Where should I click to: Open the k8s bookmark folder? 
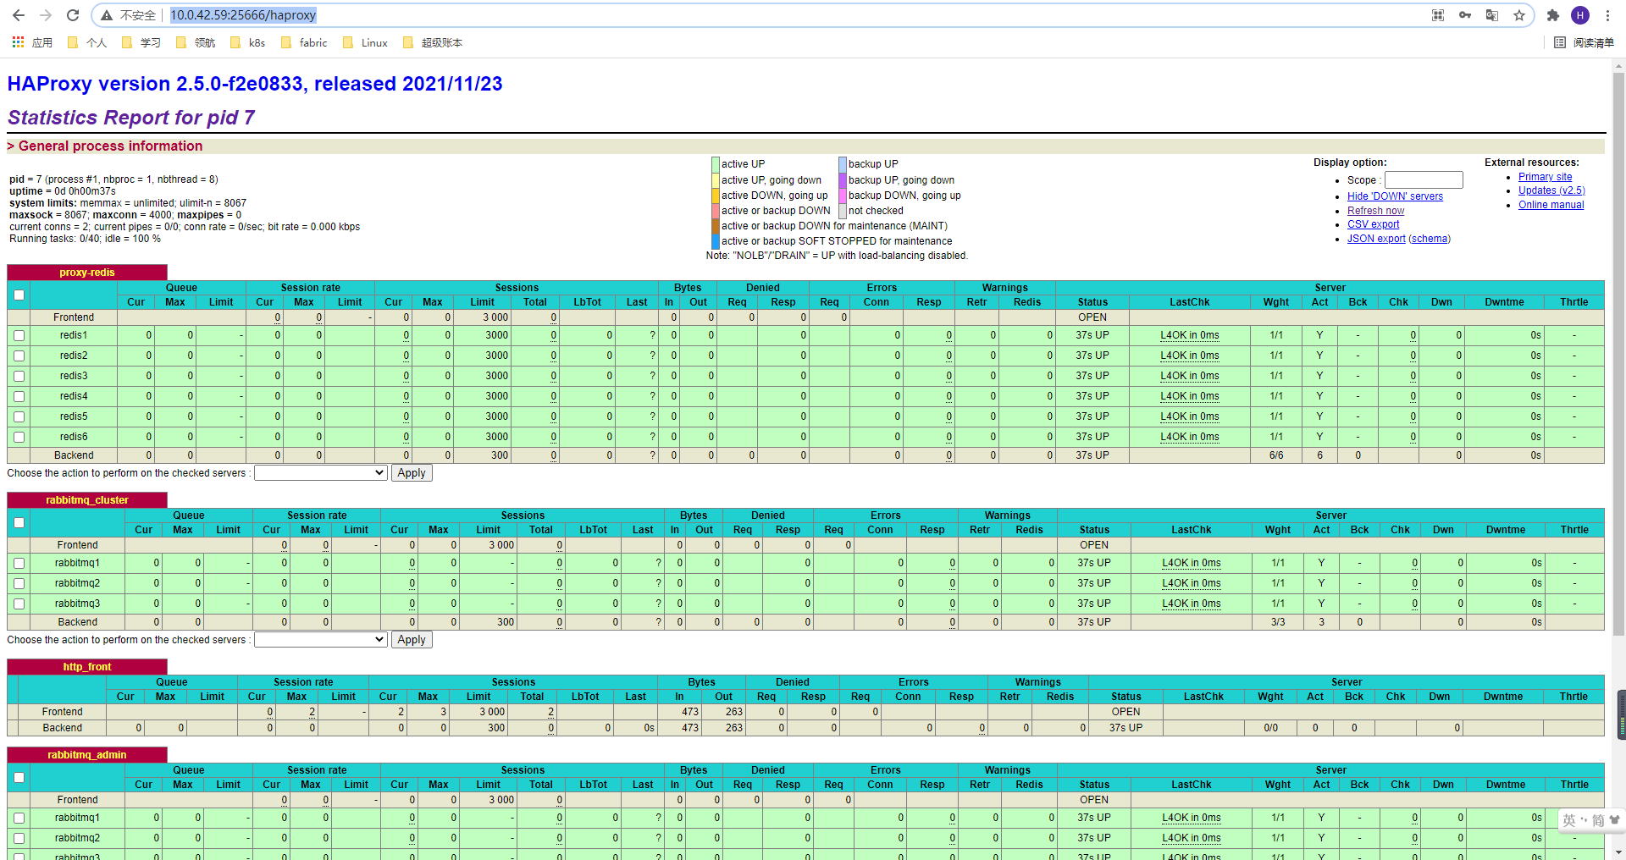pyautogui.click(x=248, y=42)
